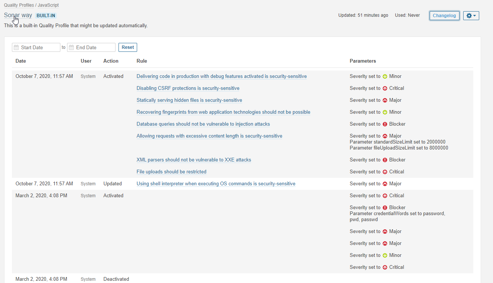This screenshot has height=283, width=493.
Task: Type in the Start Date field
Action: coord(39,47)
